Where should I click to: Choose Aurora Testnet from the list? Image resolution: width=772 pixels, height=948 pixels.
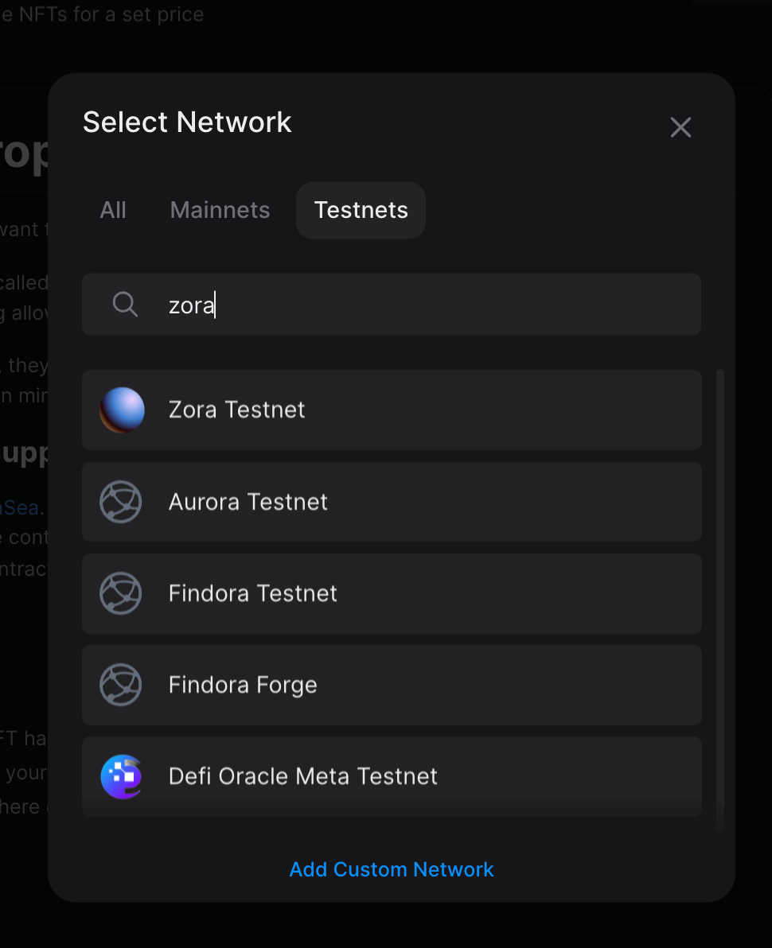tap(391, 502)
